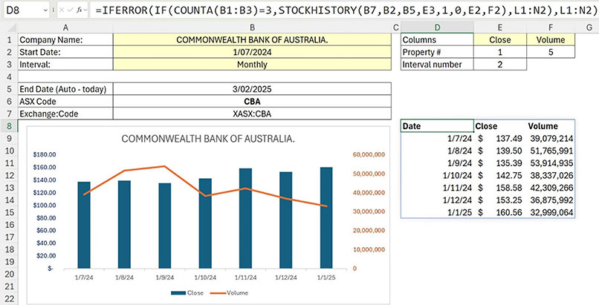Open the Name Box dropdown arrow
The image size is (599, 305).
(45, 10)
